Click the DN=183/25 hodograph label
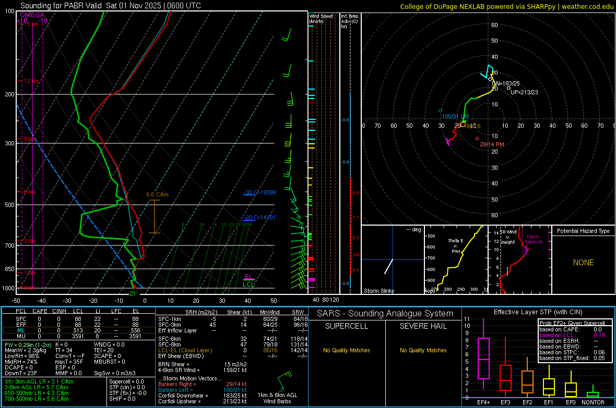The image size is (616, 408). pos(506,83)
